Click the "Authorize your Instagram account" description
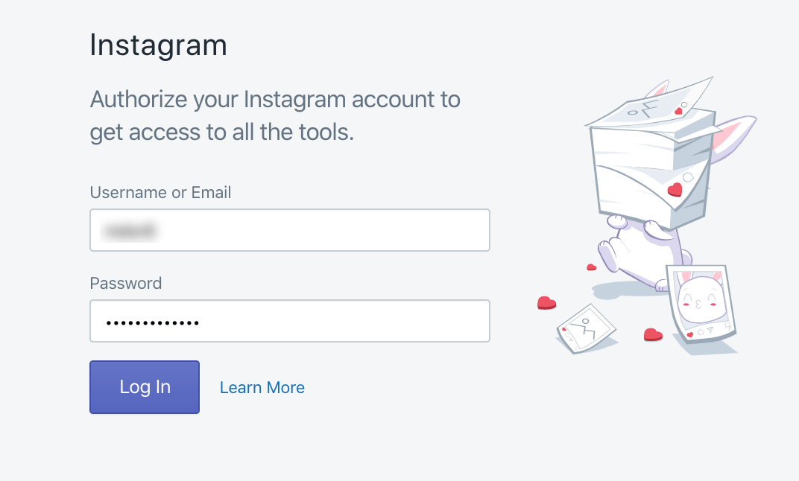Viewport: 799px width, 481px height. [274, 115]
